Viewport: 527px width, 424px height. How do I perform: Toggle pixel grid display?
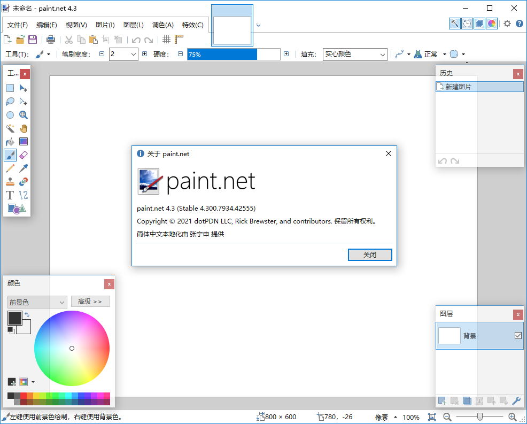pos(166,40)
